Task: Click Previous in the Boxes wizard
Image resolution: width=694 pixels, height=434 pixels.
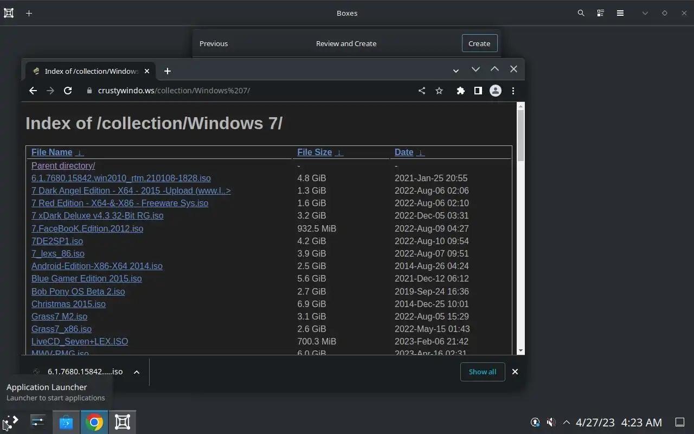Action: [214, 43]
